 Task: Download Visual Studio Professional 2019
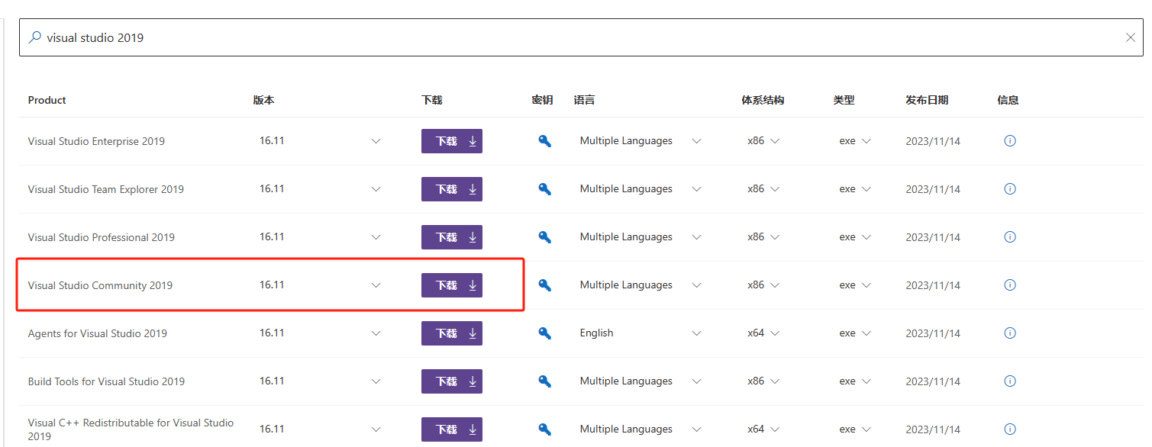(x=452, y=237)
